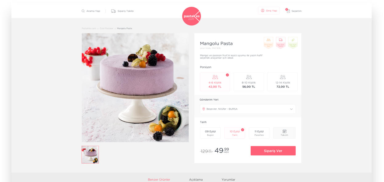Select the 4-6 Kişilik portion option
This screenshot has height=182, width=384.
tap(215, 82)
